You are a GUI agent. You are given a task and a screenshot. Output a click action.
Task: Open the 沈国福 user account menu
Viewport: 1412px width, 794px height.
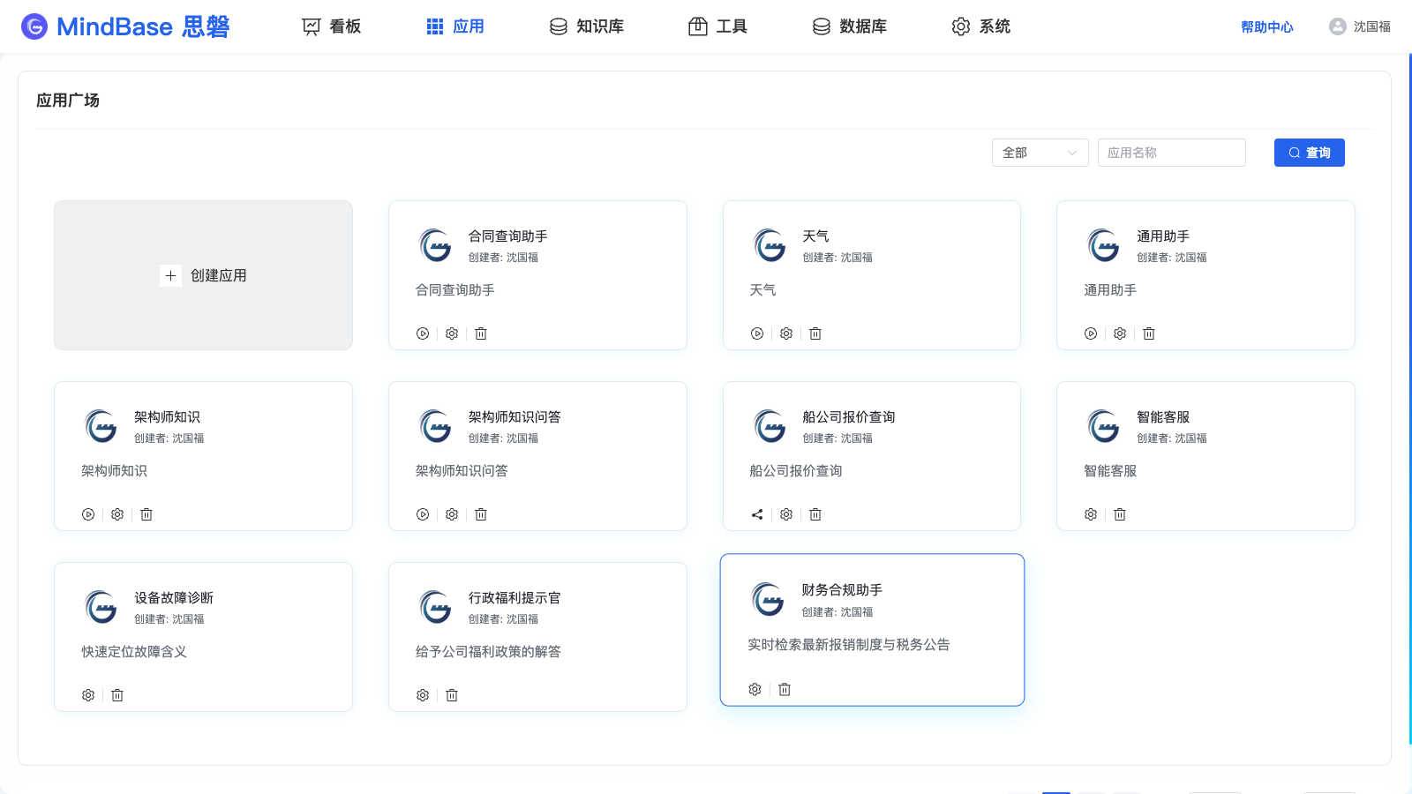1360,26
